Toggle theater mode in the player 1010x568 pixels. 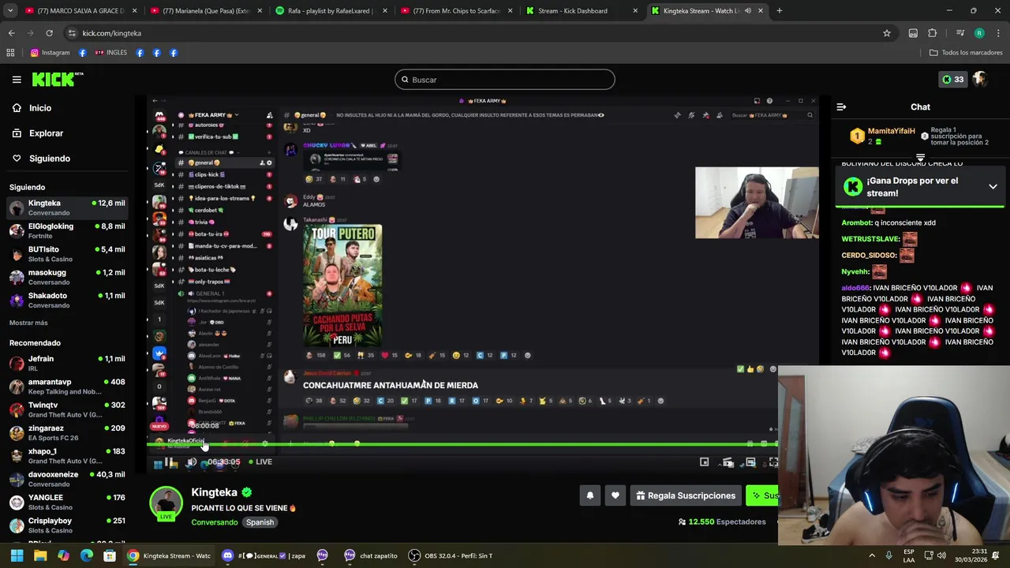coord(750,462)
